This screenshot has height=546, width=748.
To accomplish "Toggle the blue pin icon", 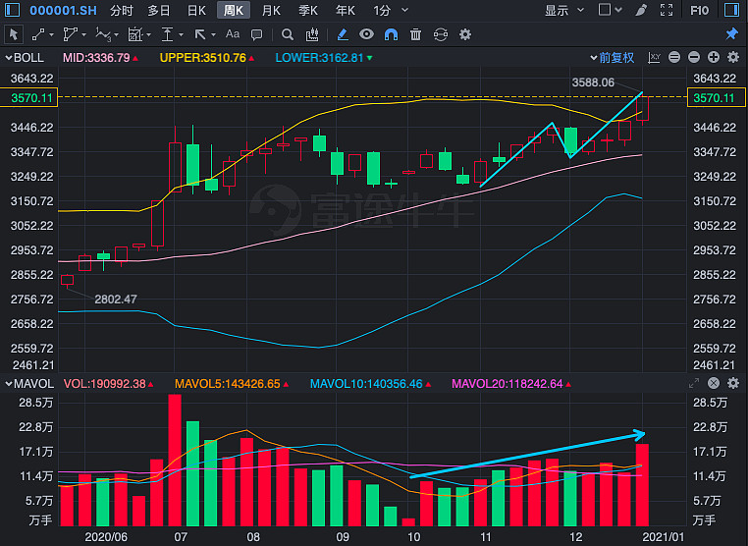I will tap(731, 34).
